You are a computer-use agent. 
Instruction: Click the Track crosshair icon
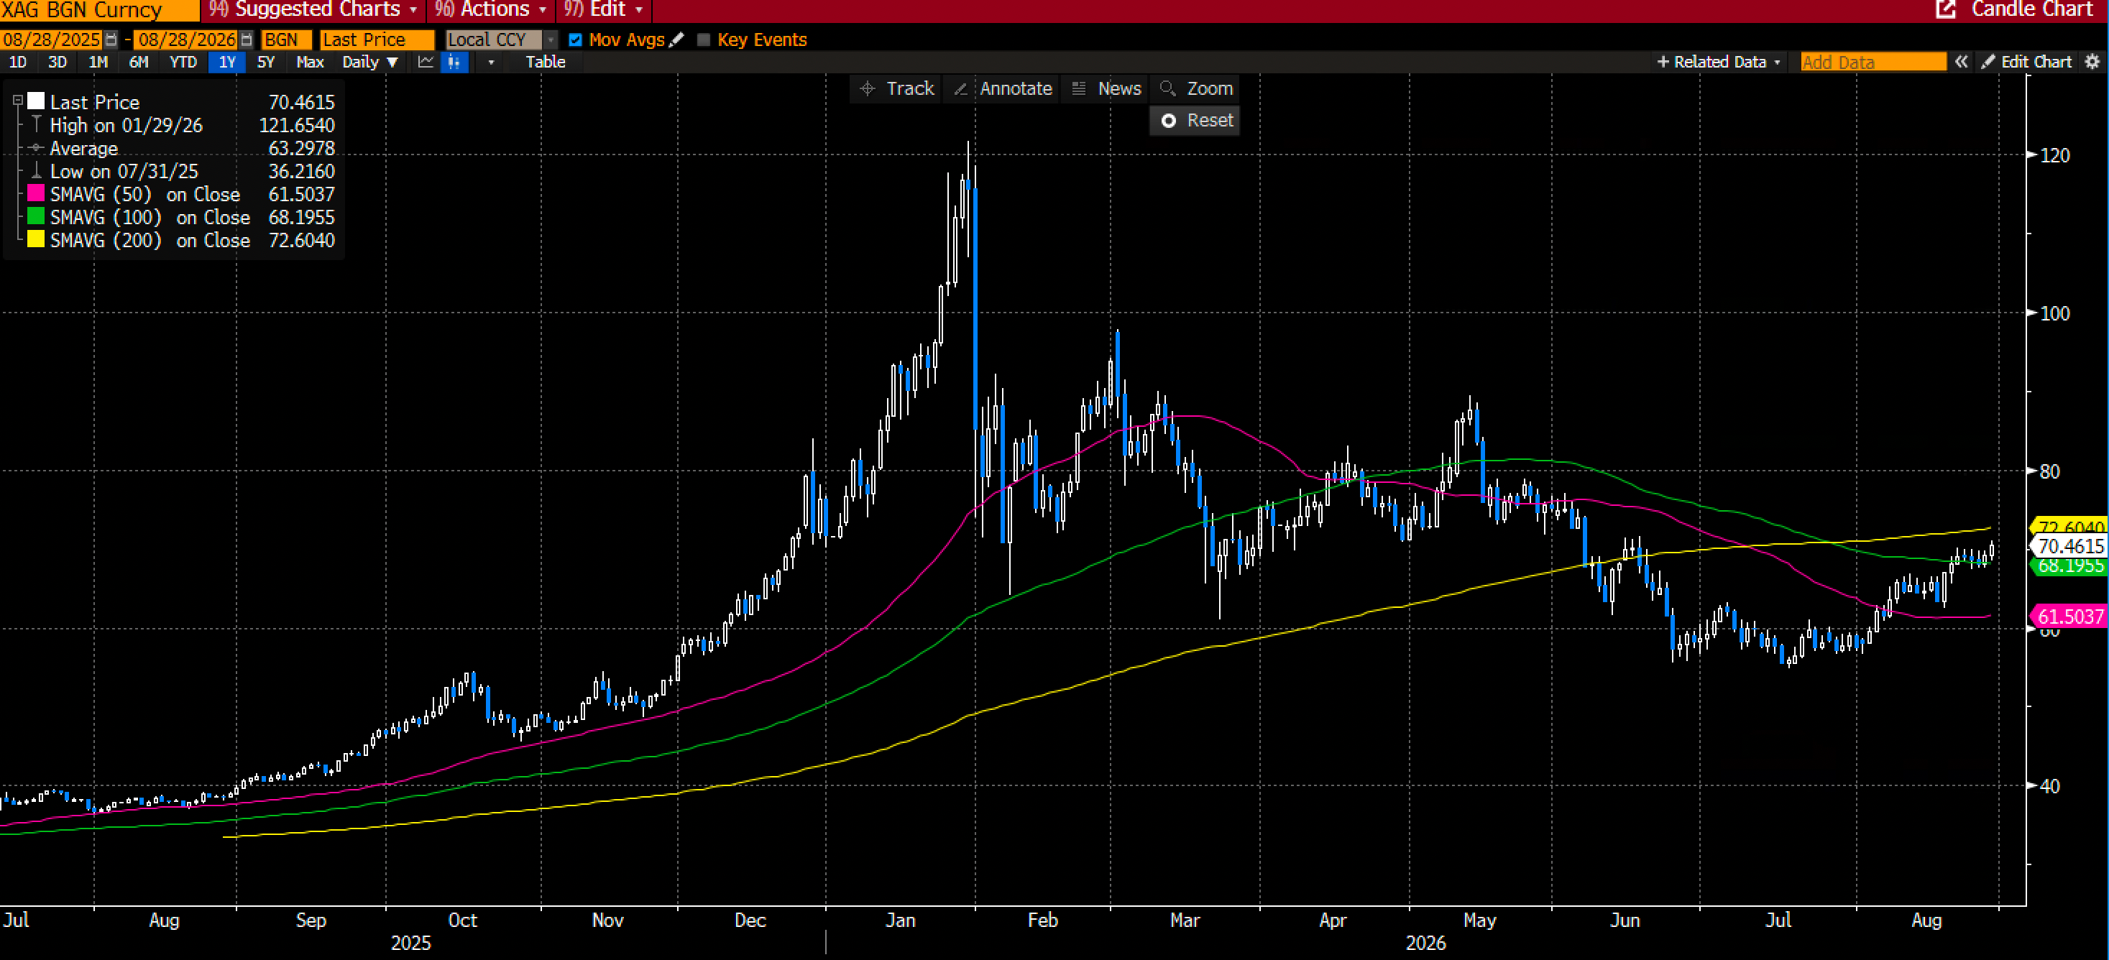868,88
